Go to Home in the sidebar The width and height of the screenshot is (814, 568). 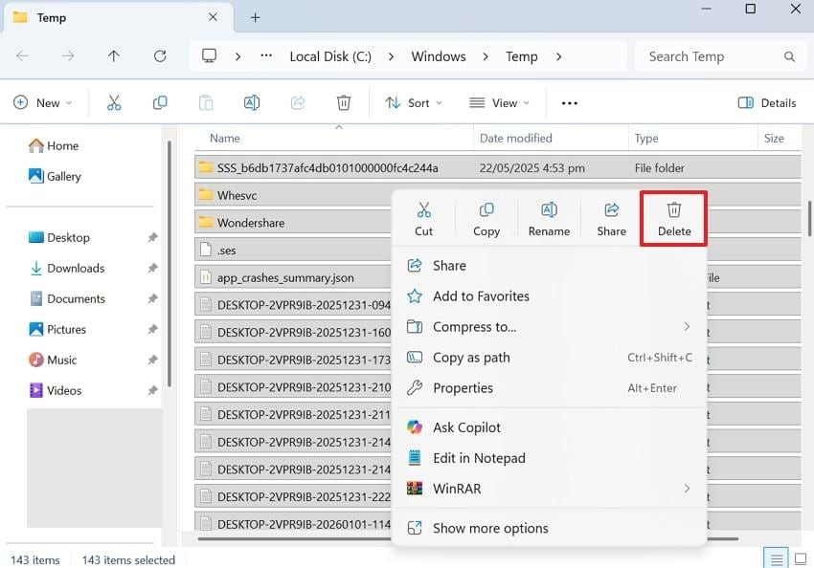tap(60, 145)
